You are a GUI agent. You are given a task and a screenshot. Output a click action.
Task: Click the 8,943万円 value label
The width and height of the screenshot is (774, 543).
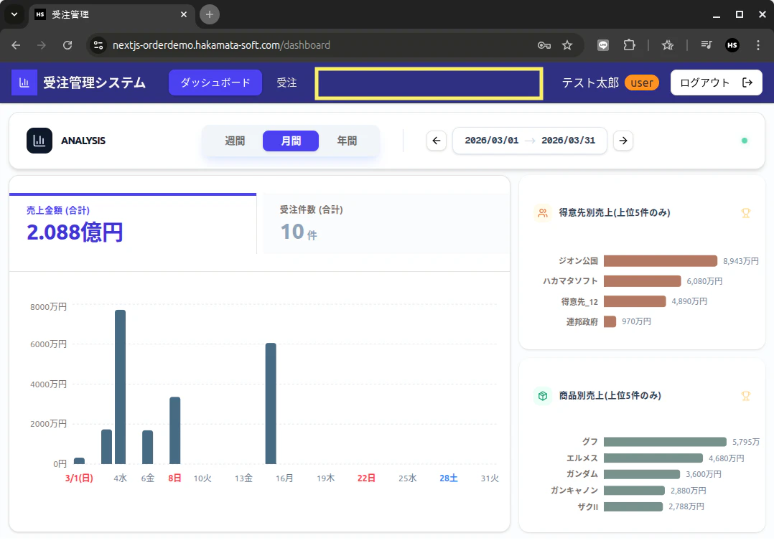[740, 261]
